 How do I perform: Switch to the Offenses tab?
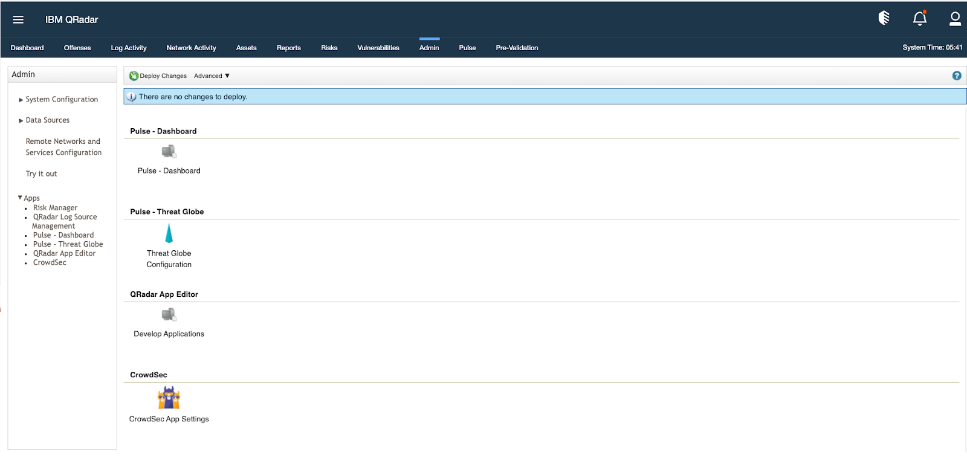(77, 48)
